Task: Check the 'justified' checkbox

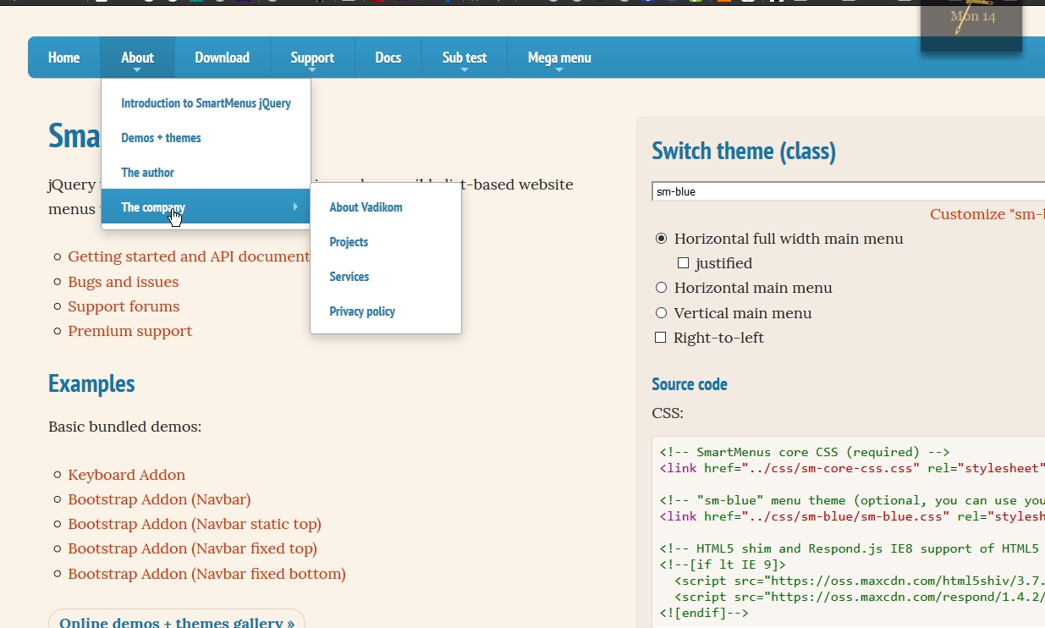Action: tap(683, 263)
